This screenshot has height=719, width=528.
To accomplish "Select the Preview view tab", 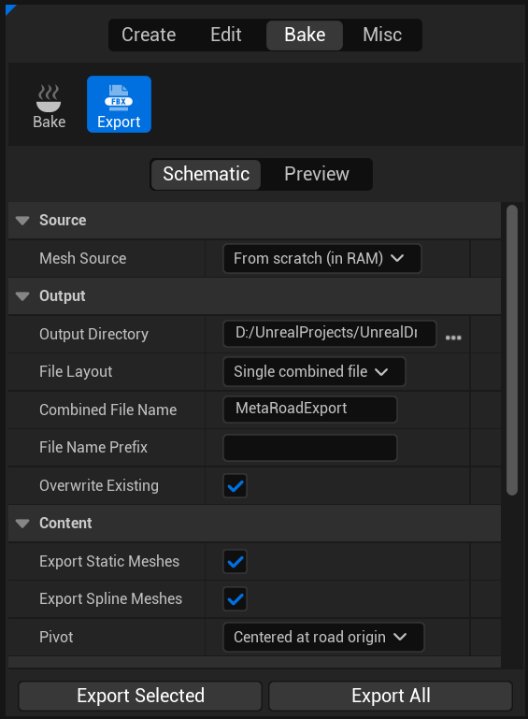I will pyautogui.click(x=317, y=174).
